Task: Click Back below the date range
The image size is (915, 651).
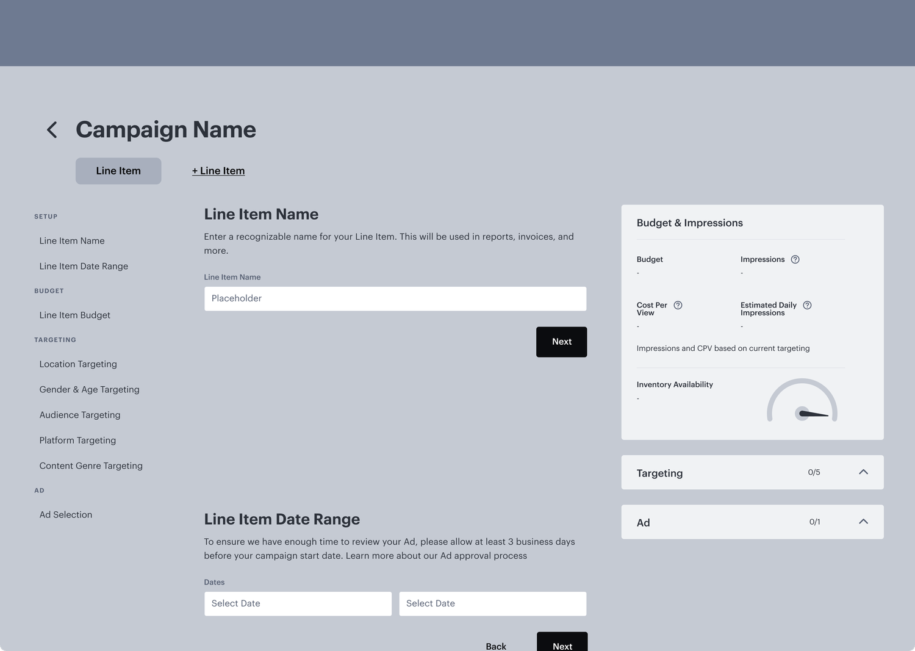Action: coord(496,646)
